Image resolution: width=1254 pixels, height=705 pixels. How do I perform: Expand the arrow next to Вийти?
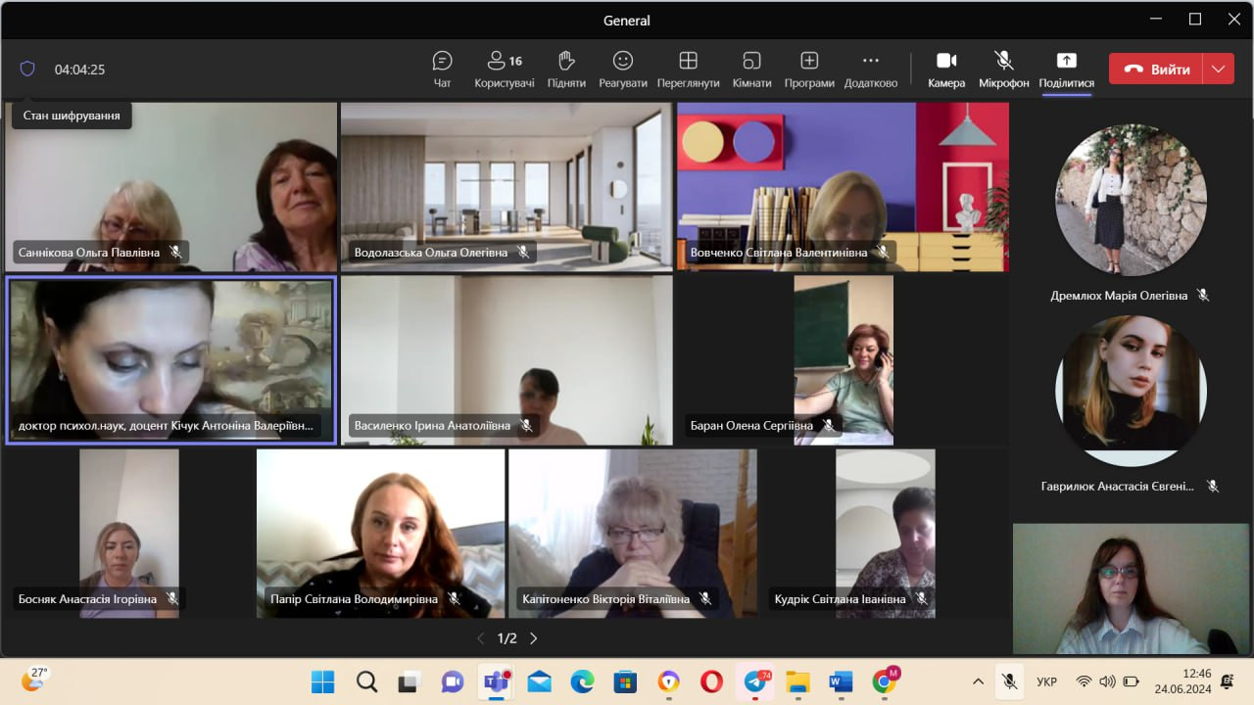pyautogui.click(x=1218, y=69)
